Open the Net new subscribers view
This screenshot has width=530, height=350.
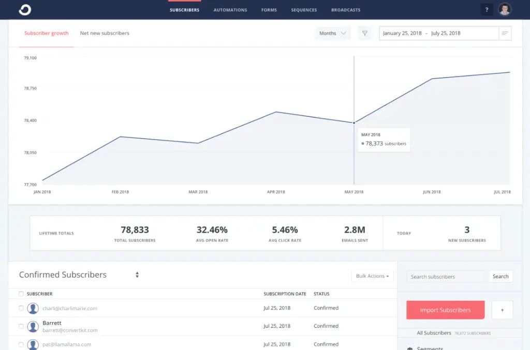[105, 33]
